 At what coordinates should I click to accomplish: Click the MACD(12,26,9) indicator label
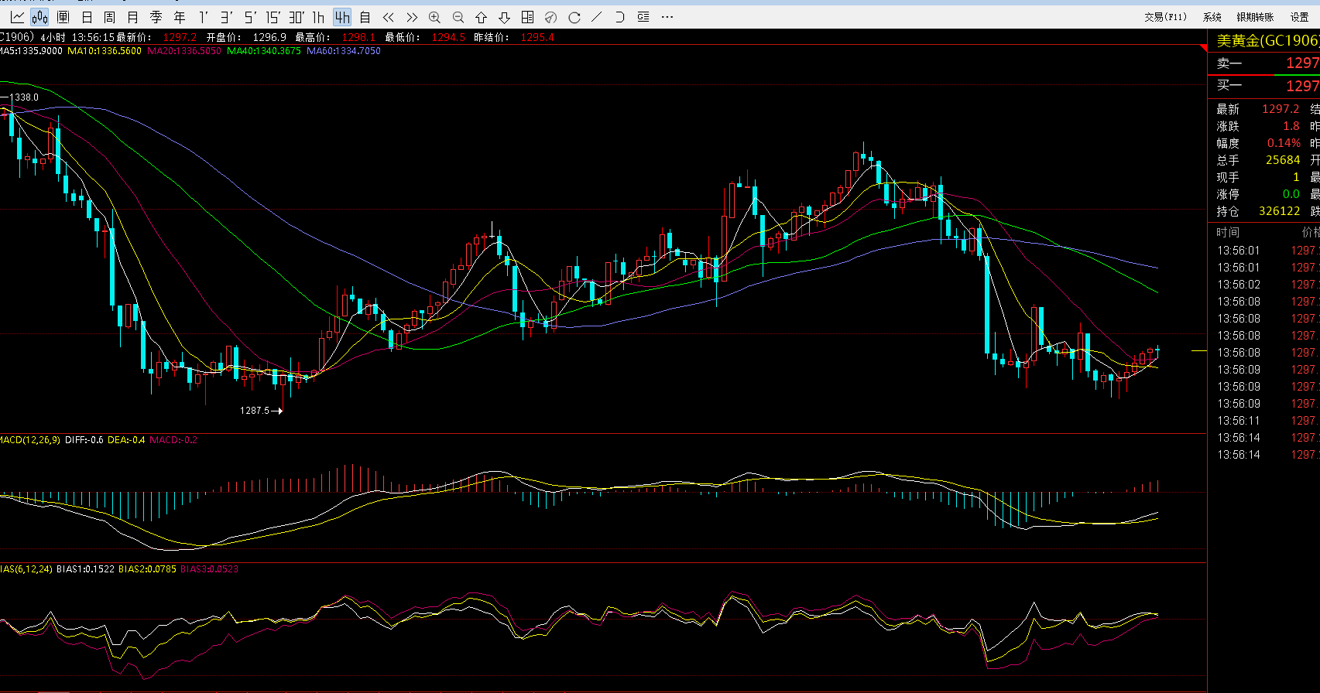click(x=29, y=440)
